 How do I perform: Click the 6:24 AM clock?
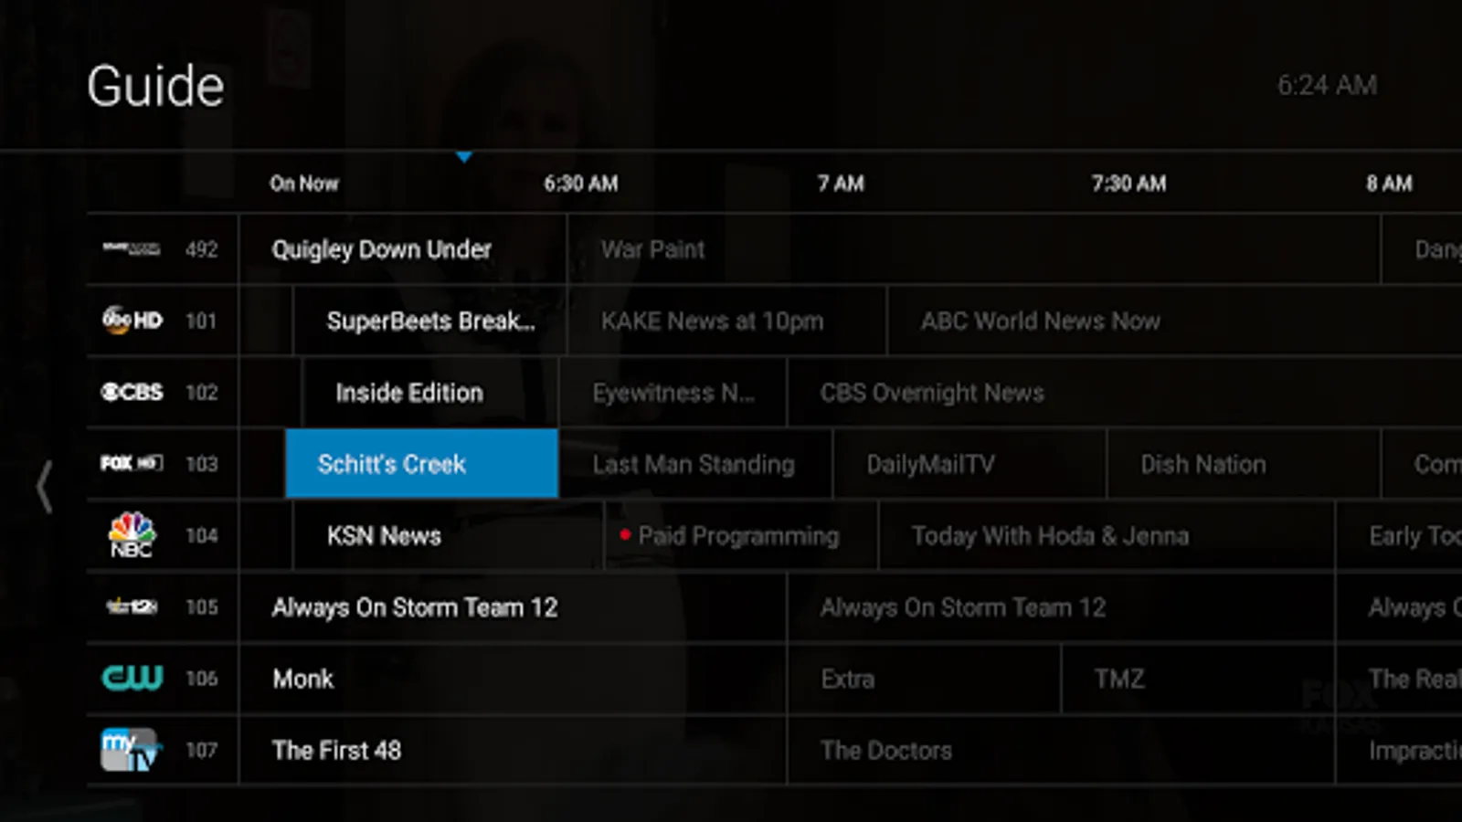tap(1327, 85)
